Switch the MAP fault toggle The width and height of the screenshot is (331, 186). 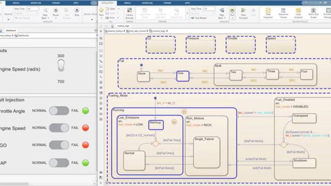[x=59, y=163]
